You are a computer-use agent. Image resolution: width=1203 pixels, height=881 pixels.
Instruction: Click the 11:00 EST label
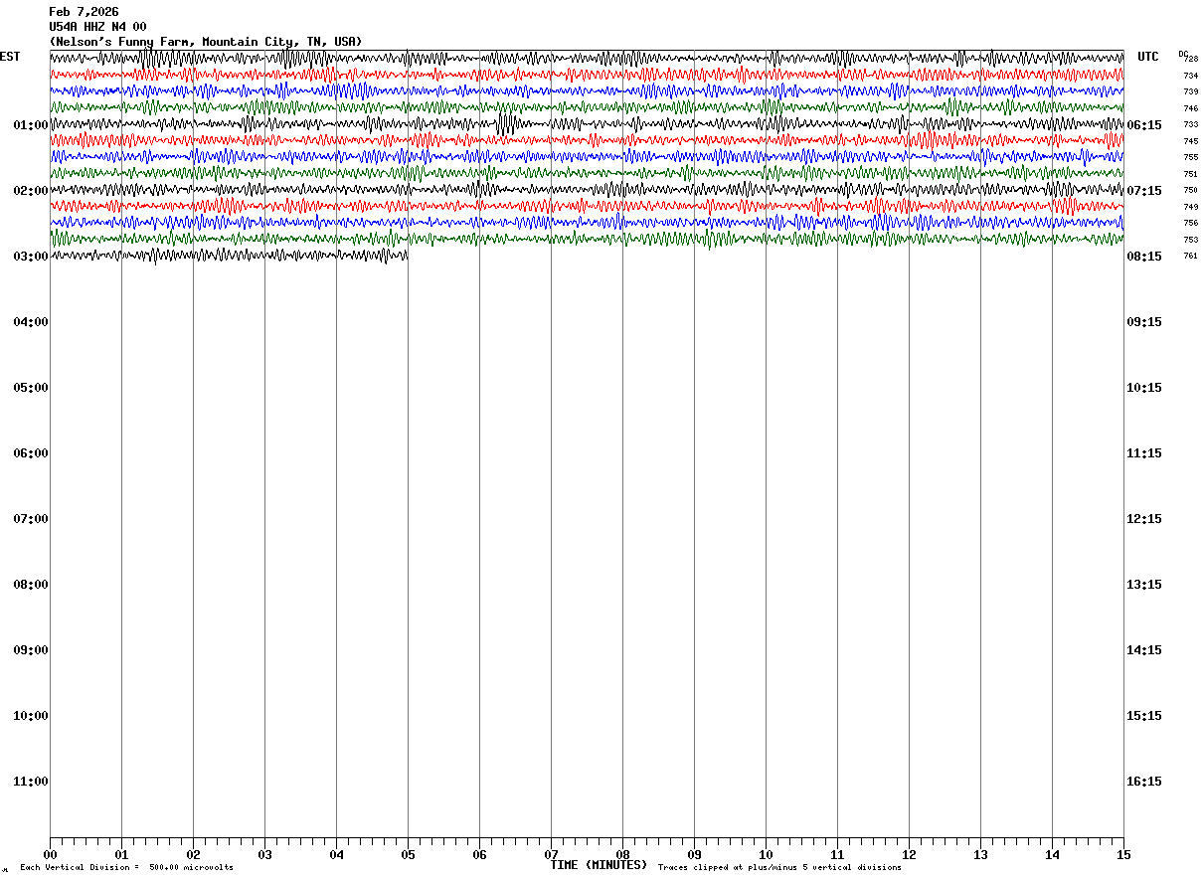tap(31, 782)
